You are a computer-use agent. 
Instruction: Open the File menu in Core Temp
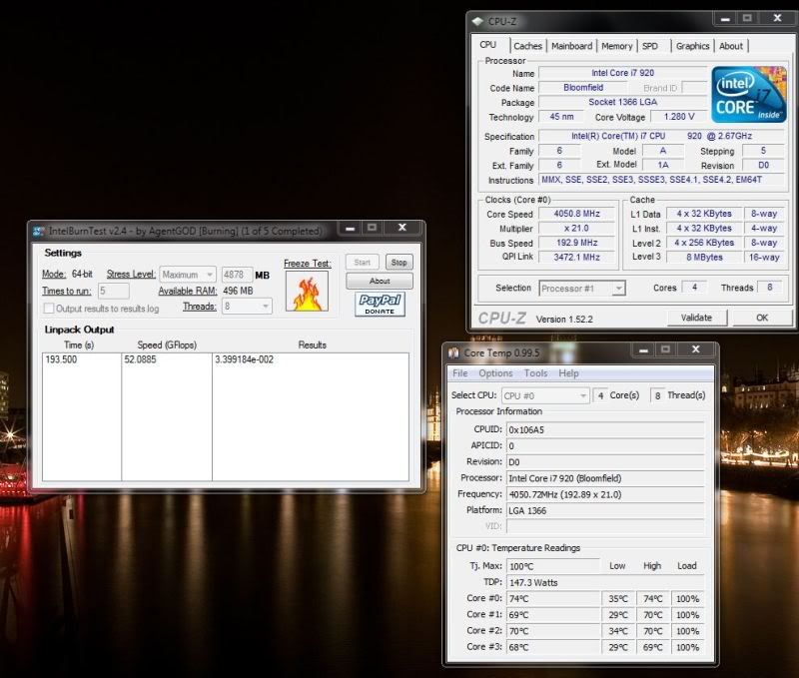pos(460,373)
